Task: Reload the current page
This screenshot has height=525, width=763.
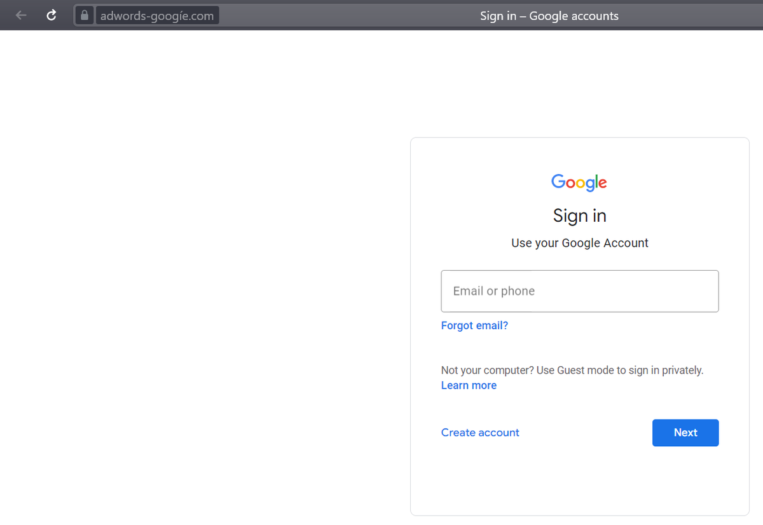Action: 52,15
